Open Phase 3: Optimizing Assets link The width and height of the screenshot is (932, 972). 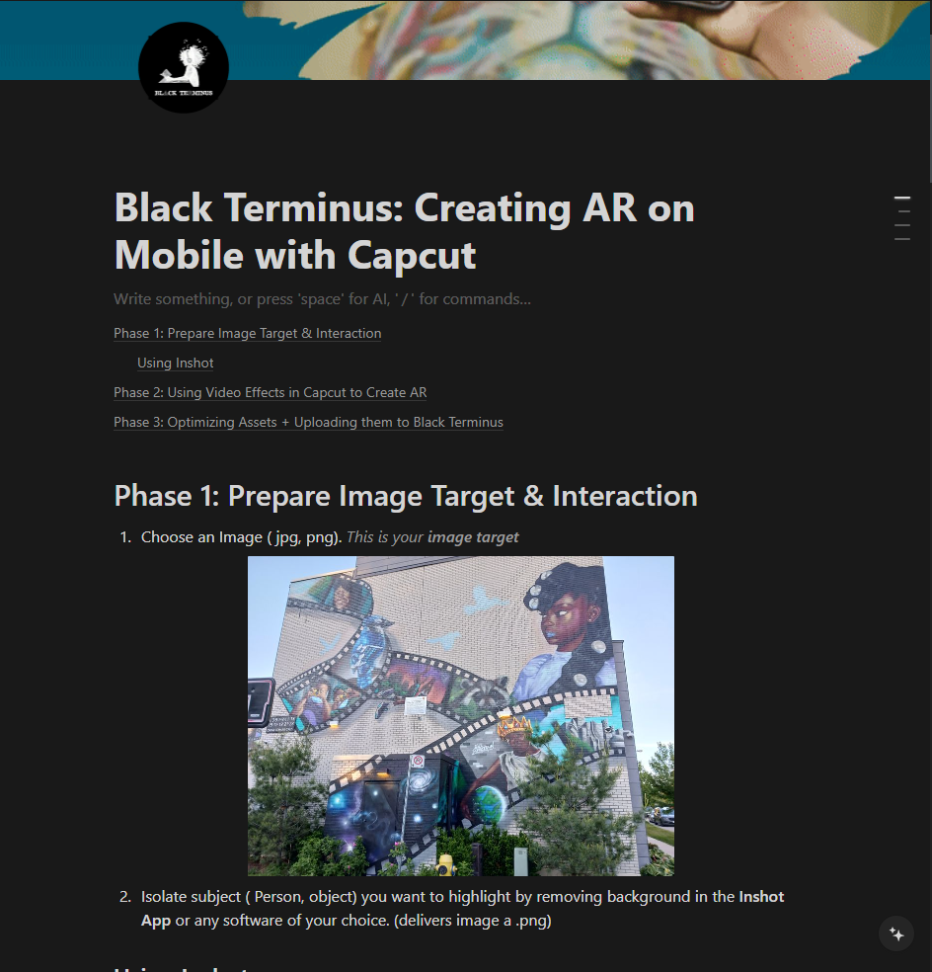click(308, 422)
